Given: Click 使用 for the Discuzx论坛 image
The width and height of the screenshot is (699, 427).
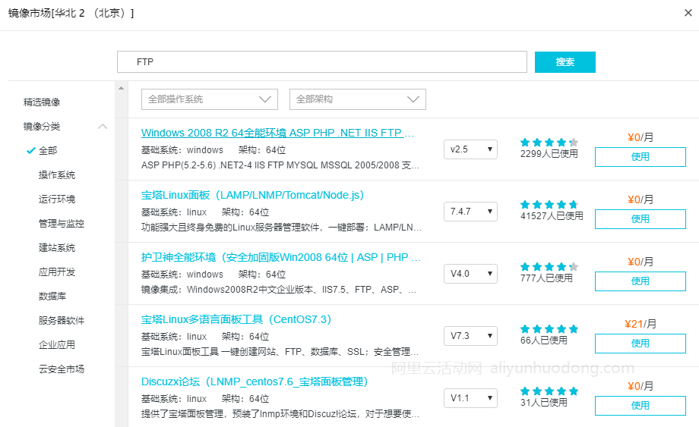Looking at the screenshot, I should 640,406.
